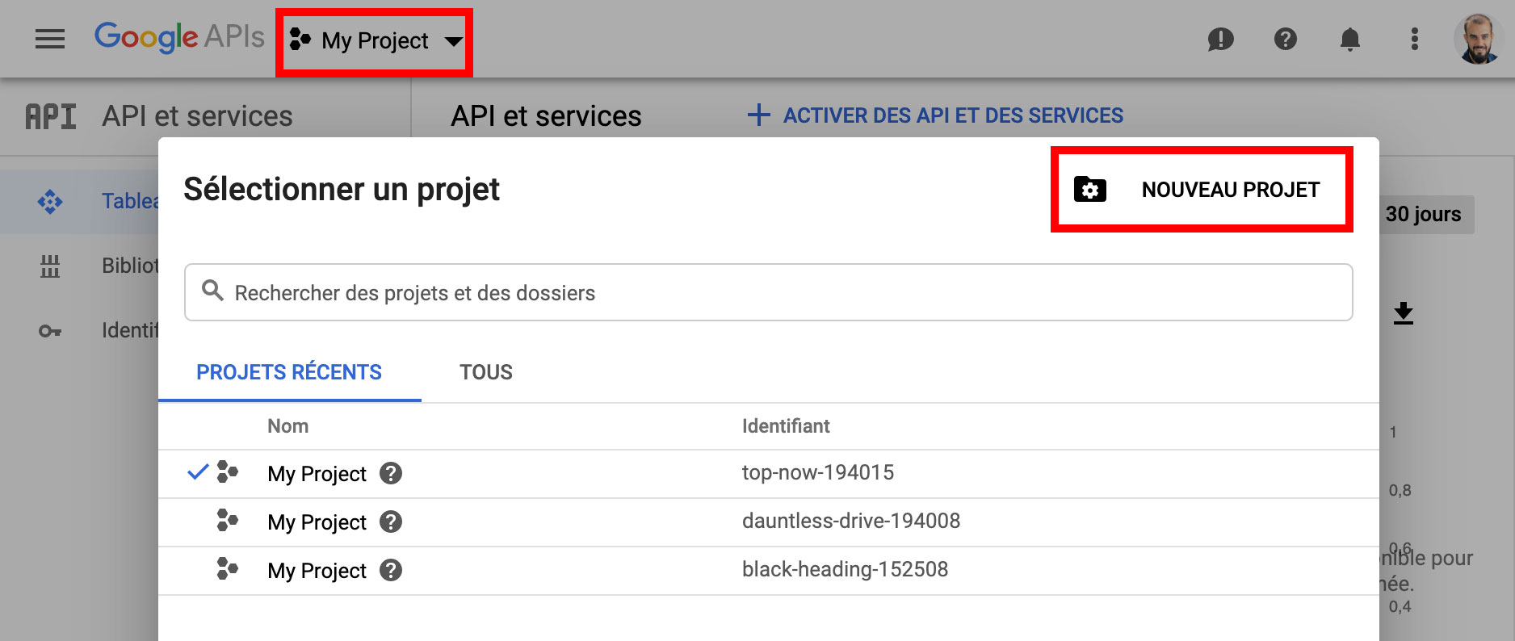Click the checkmark beside selected My Project
The width and height of the screenshot is (1515, 641).
click(x=198, y=472)
